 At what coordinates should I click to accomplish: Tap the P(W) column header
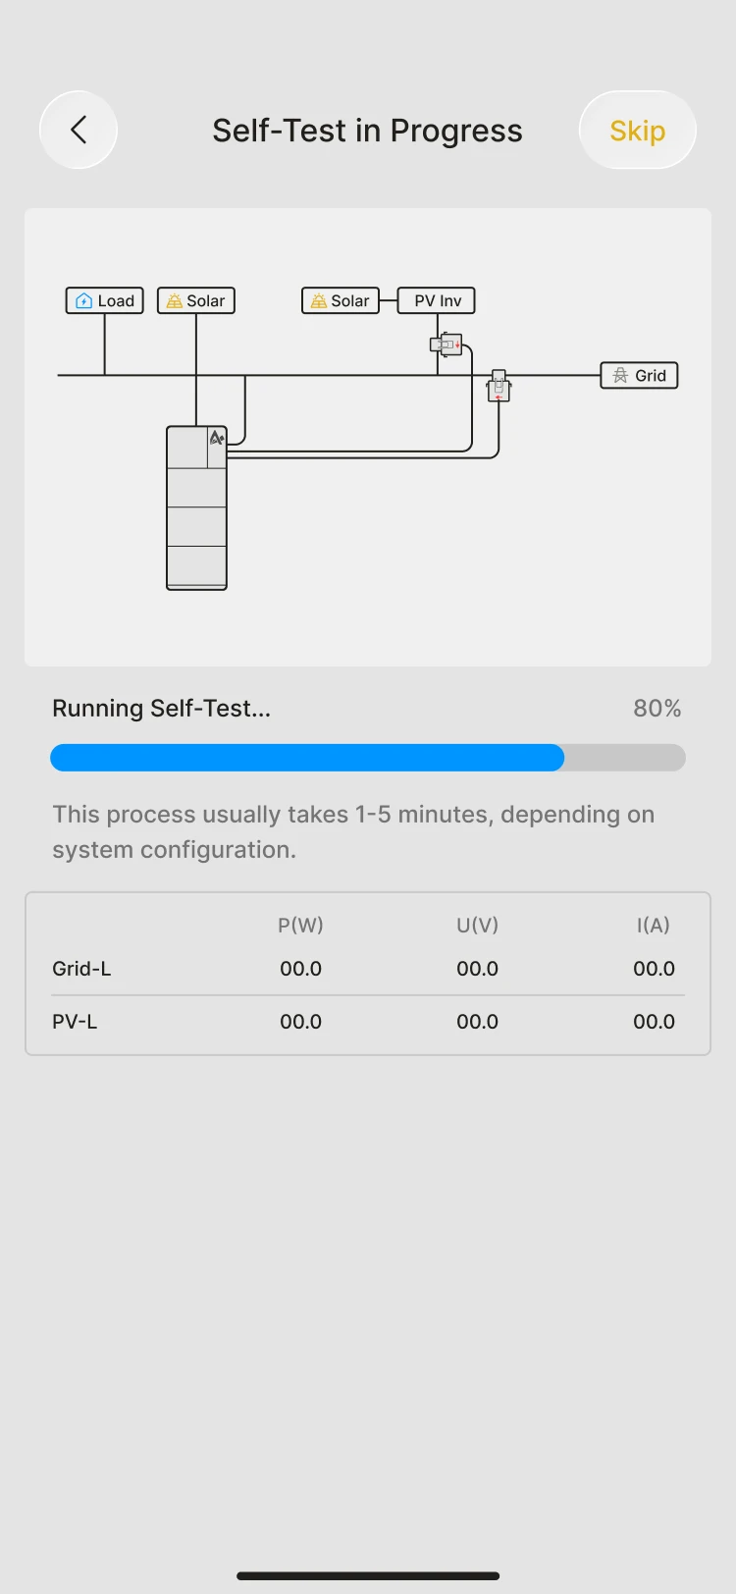click(x=300, y=925)
